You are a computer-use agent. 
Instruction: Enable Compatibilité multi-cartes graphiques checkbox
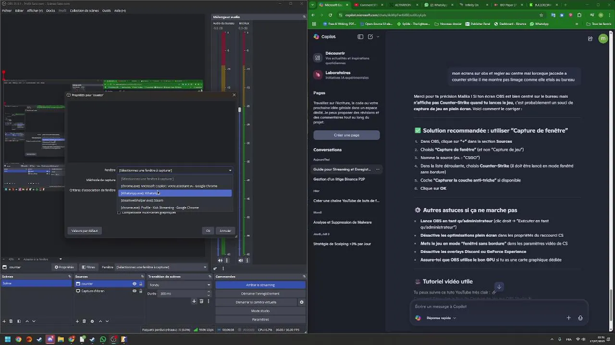pos(119,212)
